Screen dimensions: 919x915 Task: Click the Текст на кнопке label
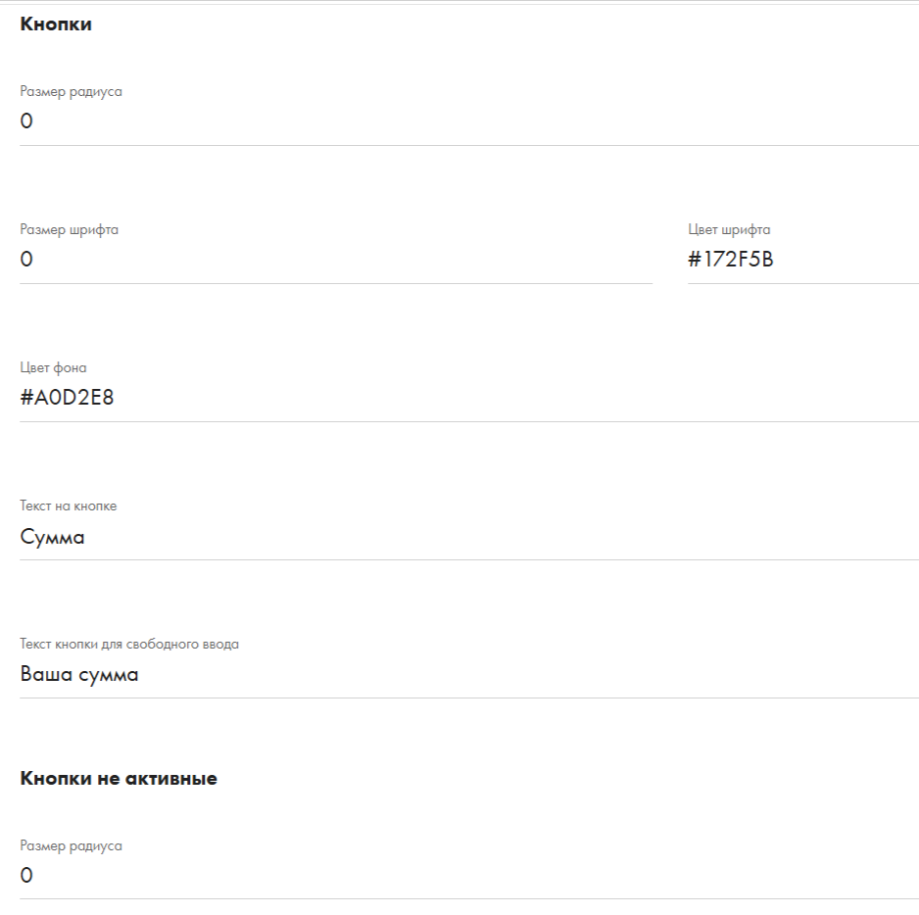(x=68, y=506)
